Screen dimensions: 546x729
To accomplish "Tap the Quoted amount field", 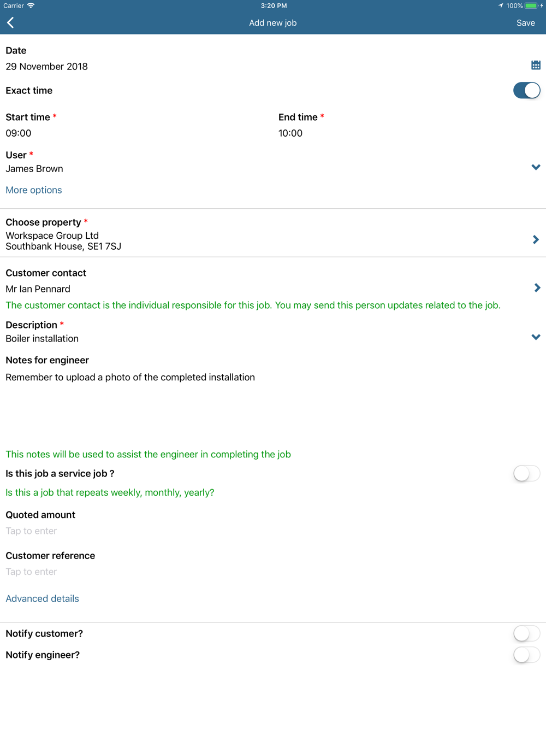I will click(x=32, y=531).
